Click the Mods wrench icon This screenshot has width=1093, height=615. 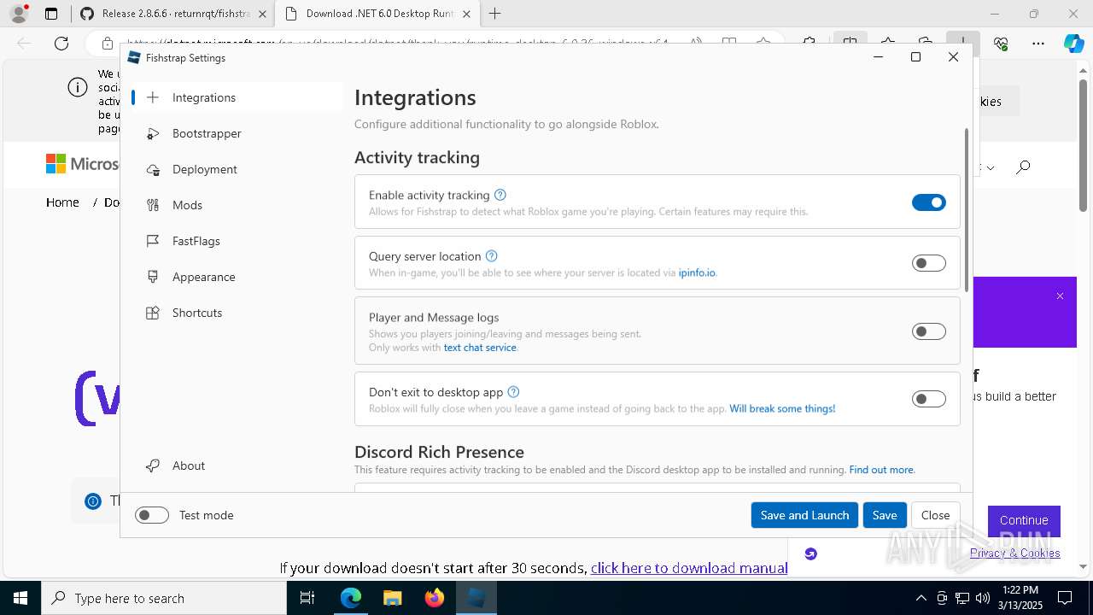coord(153,205)
